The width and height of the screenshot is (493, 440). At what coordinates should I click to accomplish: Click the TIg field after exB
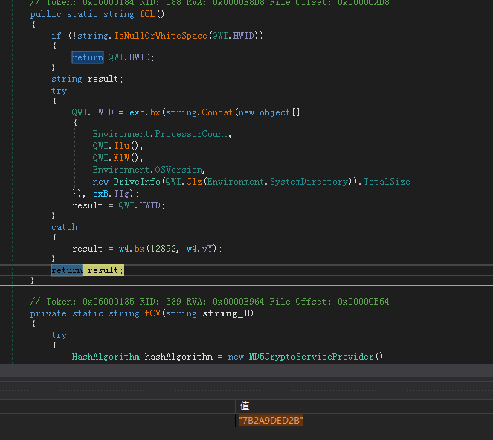(x=121, y=194)
